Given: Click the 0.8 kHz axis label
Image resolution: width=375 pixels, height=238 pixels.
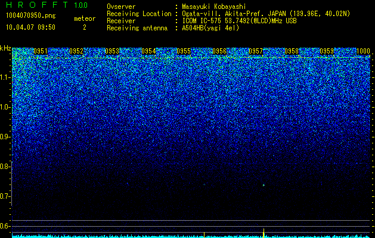Looking at the screenshot, I should (5, 167).
